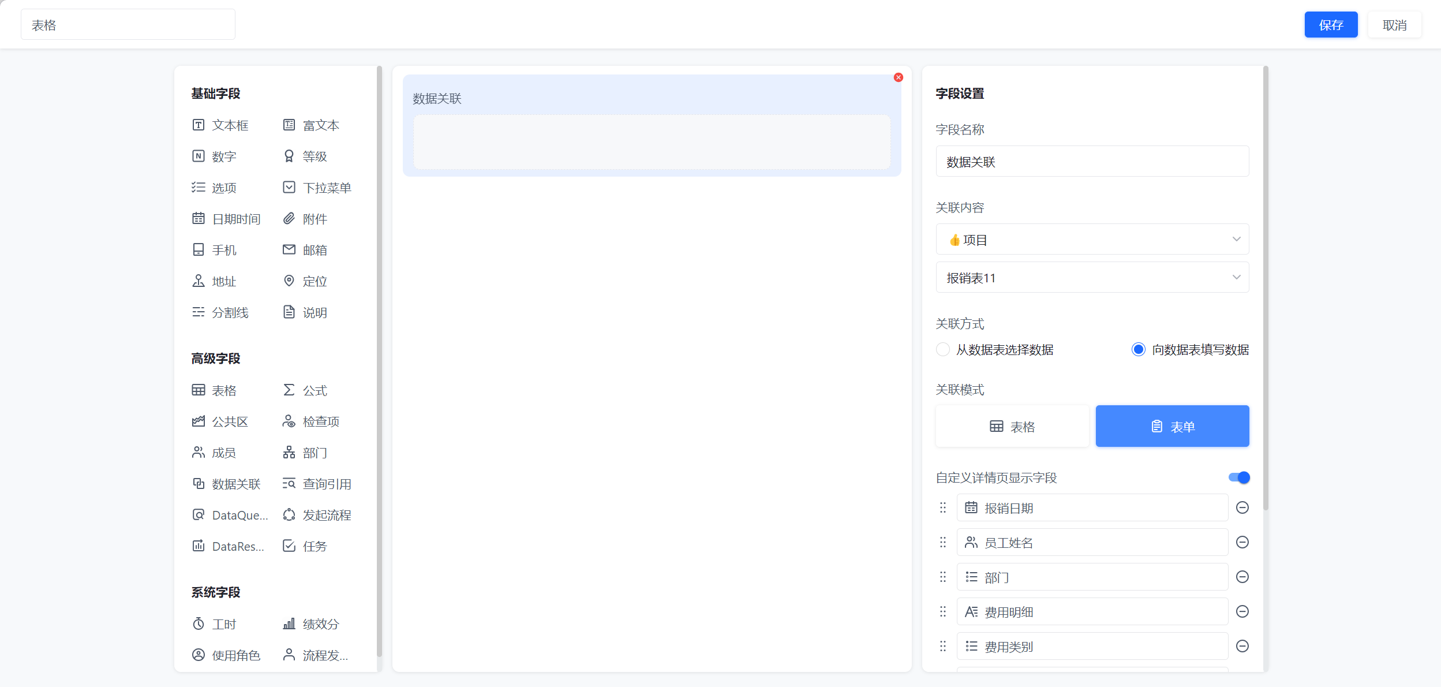Viewport: 1441px width, 687px height.
Task: Click drag handle beside 报销日期
Action: point(943,507)
